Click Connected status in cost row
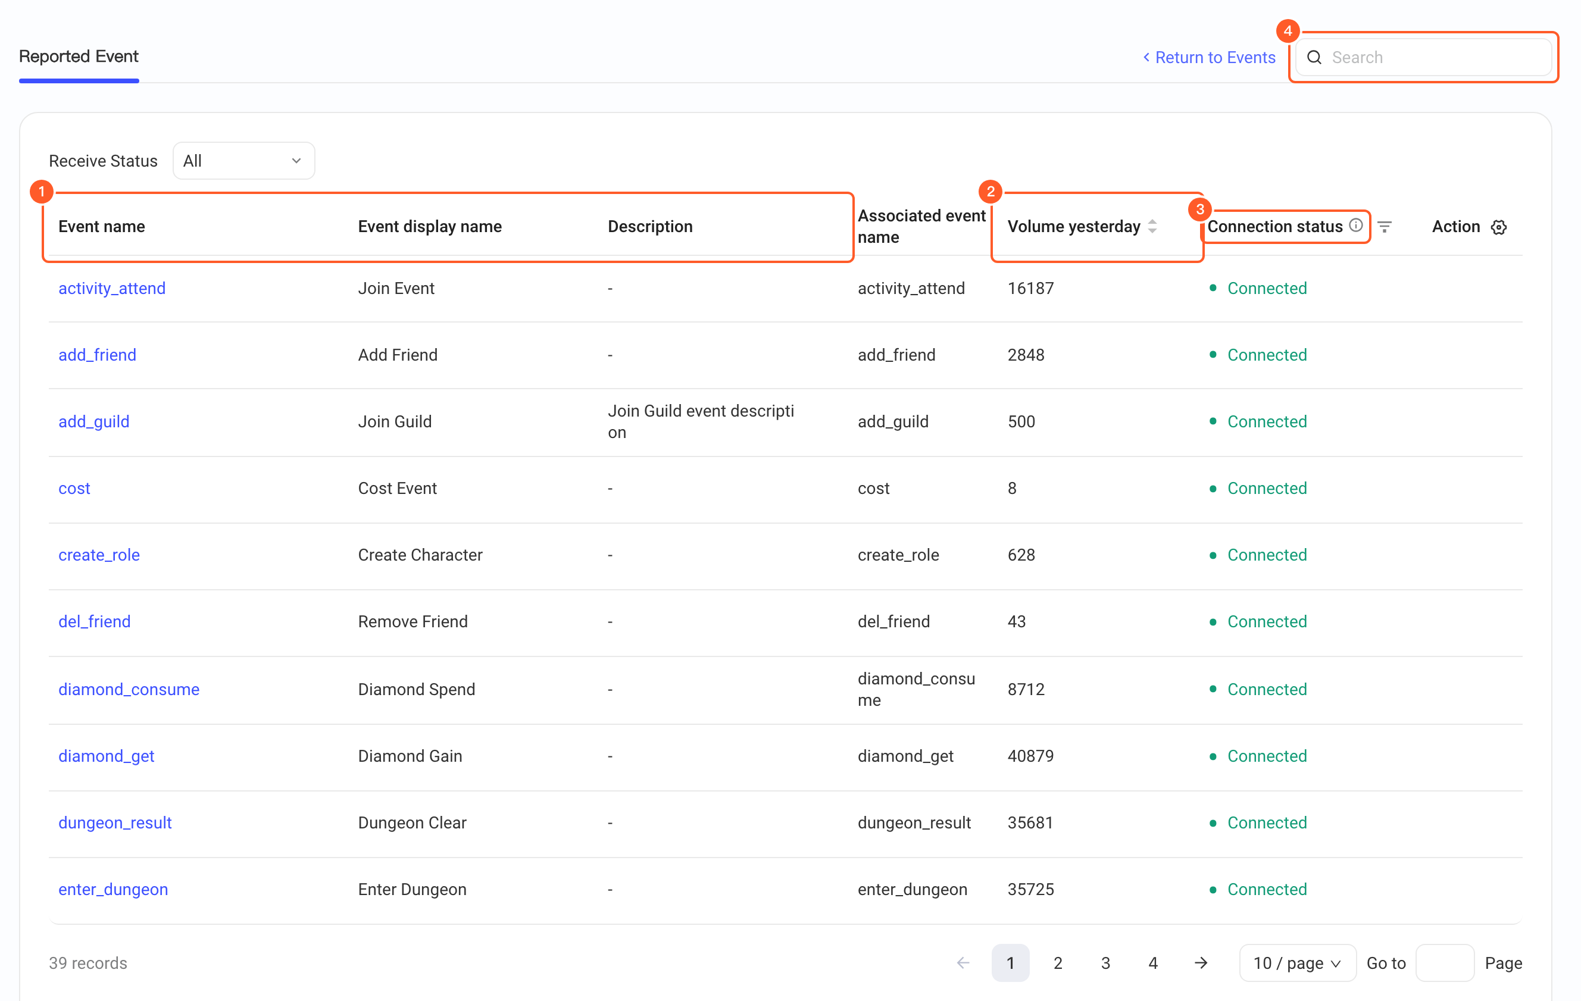The image size is (1581, 1001). pyautogui.click(x=1258, y=487)
